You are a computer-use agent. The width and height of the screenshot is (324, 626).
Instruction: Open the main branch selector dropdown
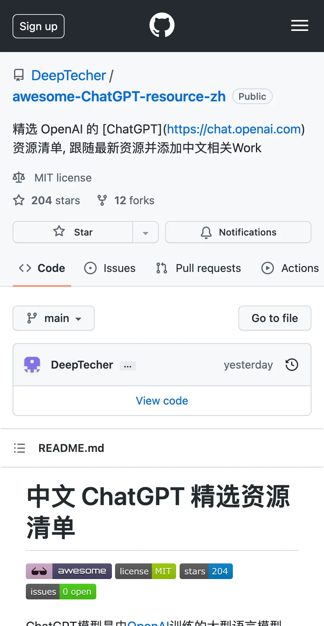[x=54, y=318]
